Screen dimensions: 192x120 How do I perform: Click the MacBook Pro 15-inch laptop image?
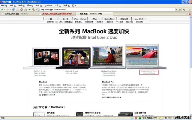click(x=108, y=57)
